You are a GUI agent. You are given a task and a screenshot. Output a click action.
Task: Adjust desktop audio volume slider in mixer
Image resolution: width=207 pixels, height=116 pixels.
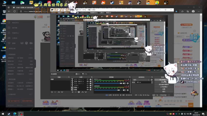tap(108, 90)
